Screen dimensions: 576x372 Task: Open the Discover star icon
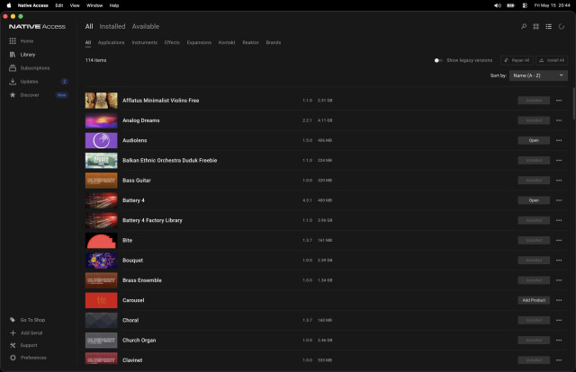click(x=13, y=95)
